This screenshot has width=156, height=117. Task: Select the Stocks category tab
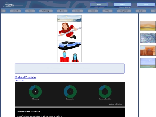[93, 11]
